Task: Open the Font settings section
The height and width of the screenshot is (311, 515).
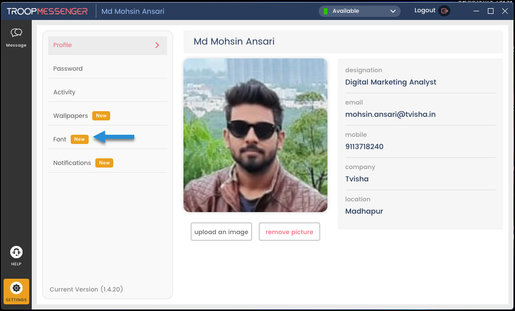Action: click(x=60, y=139)
